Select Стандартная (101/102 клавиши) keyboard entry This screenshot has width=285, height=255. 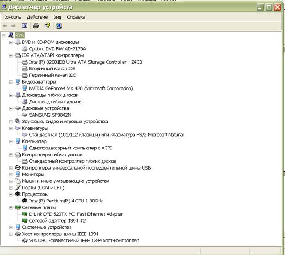[106, 134]
